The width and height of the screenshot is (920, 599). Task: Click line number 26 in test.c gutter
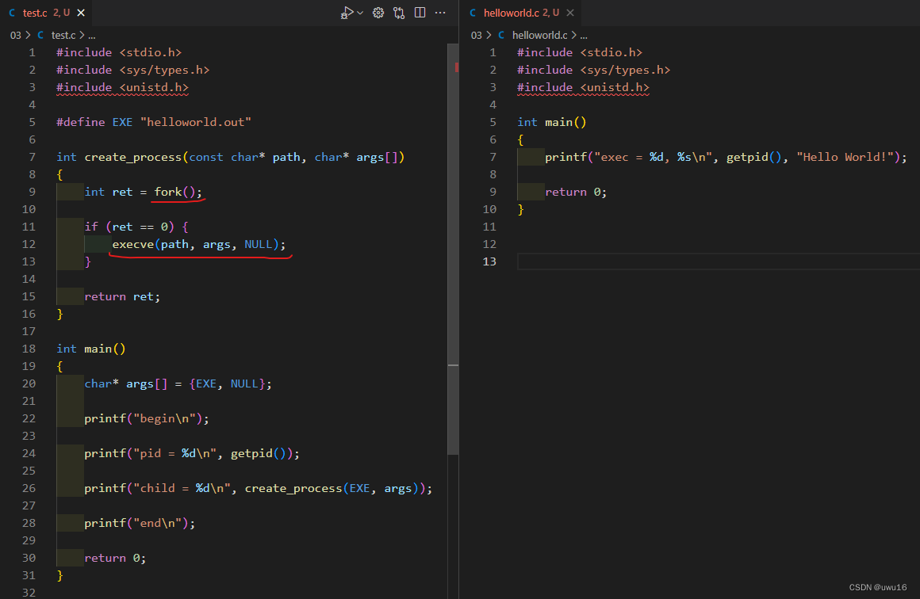click(x=29, y=488)
